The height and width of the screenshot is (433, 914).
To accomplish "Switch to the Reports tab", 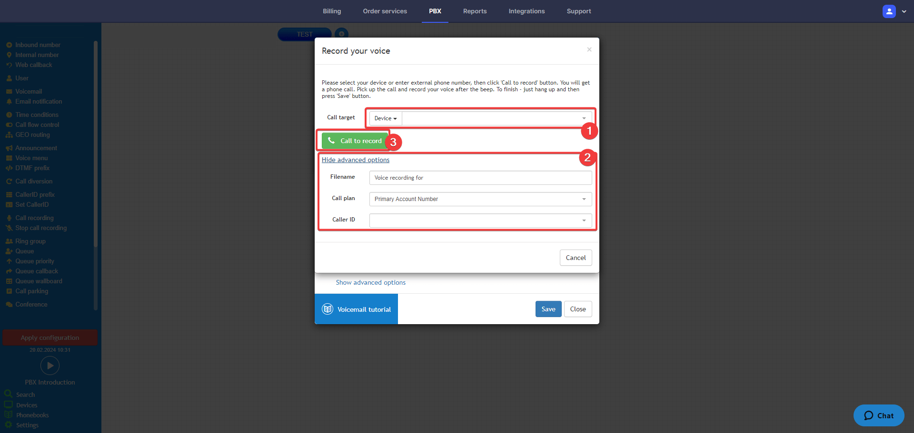I will click(475, 11).
